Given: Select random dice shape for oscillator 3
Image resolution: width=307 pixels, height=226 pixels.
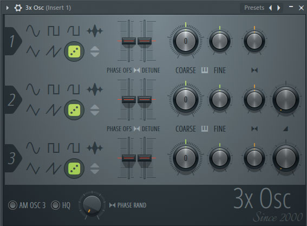Looking at the screenshot, I should pyautogui.click(x=74, y=168).
